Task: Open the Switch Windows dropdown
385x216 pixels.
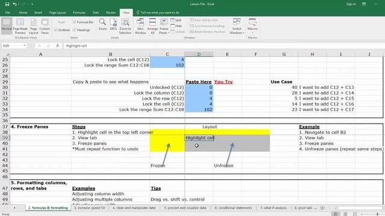Action: point(236,26)
